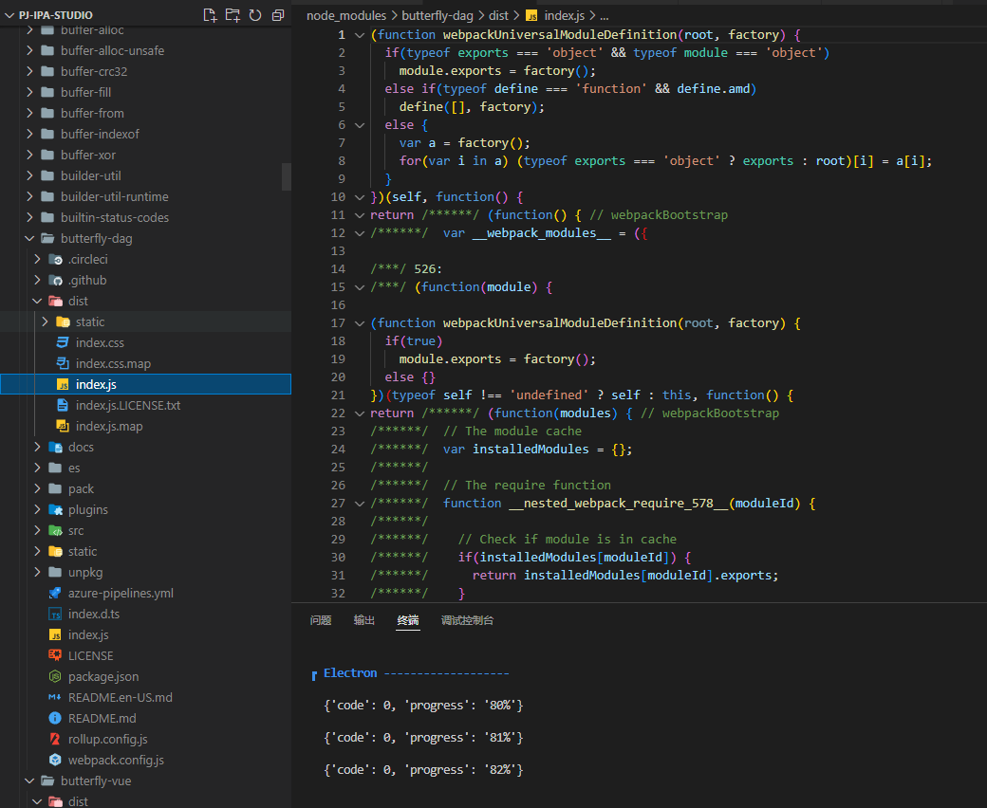This screenshot has width=987, height=808.
Task: Open package.json file
Action: pos(103,676)
